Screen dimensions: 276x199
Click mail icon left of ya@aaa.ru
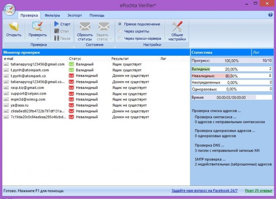[x=6, y=105]
